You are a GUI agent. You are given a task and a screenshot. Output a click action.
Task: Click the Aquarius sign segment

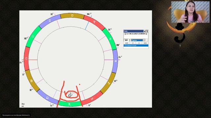115,61
